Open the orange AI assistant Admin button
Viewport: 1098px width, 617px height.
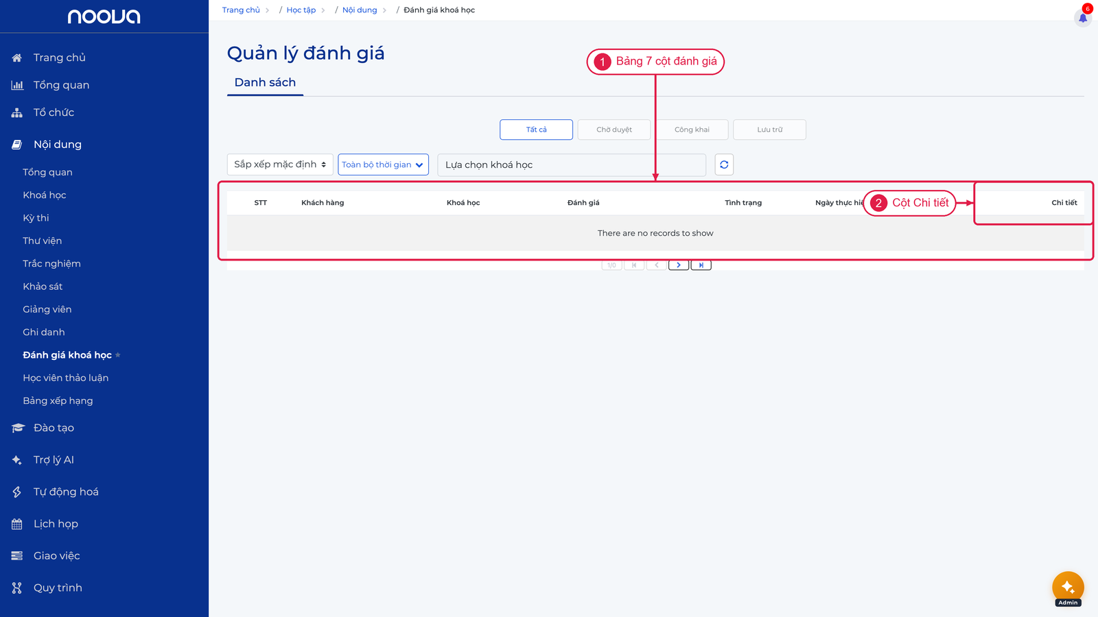tap(1068, 588)
